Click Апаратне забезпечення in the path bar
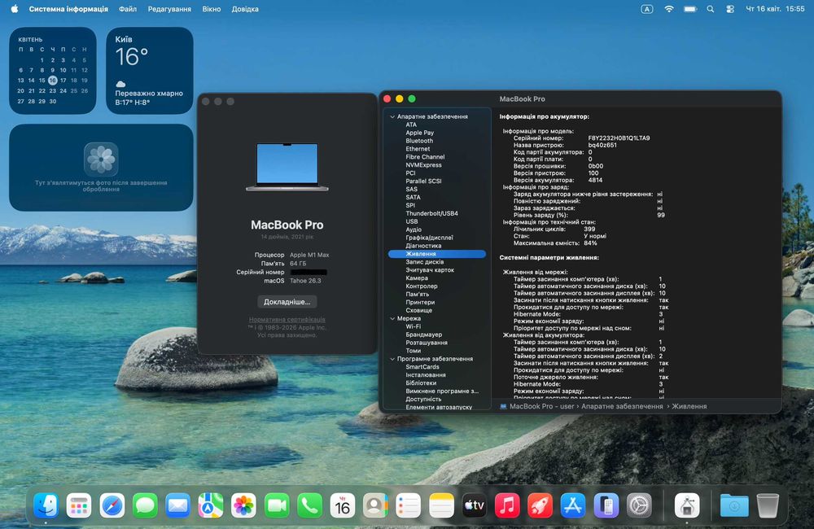The width and height of the screenshot is (814, 529). [622, 406]
